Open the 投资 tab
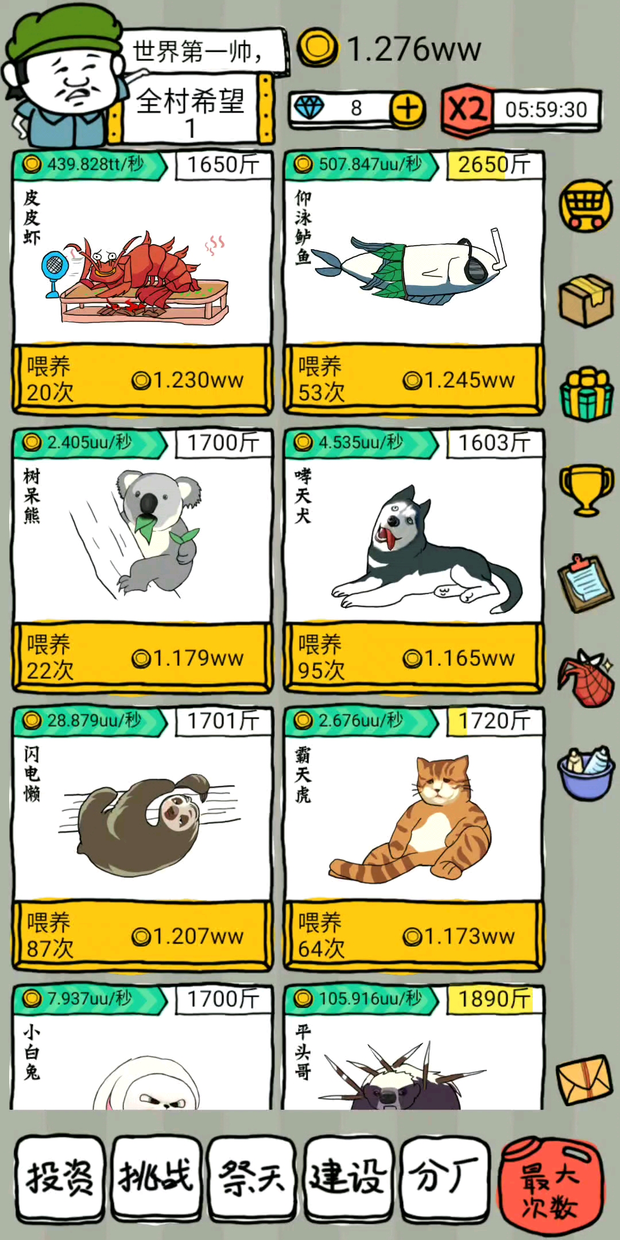The height and width of the screenshot is (1240, 620). point(60,1179)
